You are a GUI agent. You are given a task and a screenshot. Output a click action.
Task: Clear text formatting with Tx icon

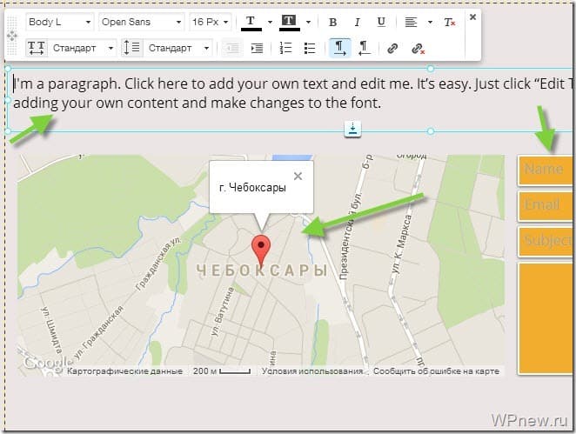450,23
